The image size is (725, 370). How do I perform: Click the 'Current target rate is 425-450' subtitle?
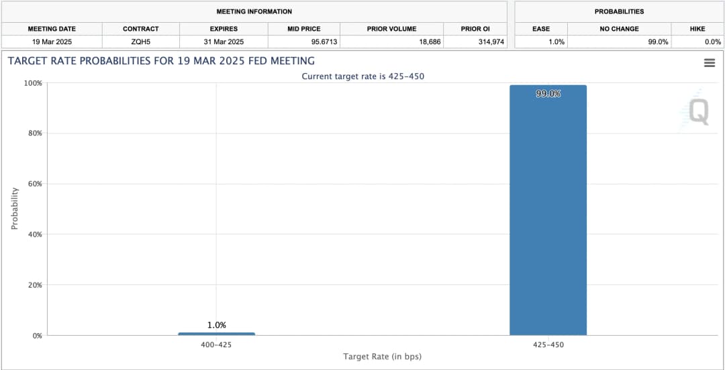click(362, 76)
